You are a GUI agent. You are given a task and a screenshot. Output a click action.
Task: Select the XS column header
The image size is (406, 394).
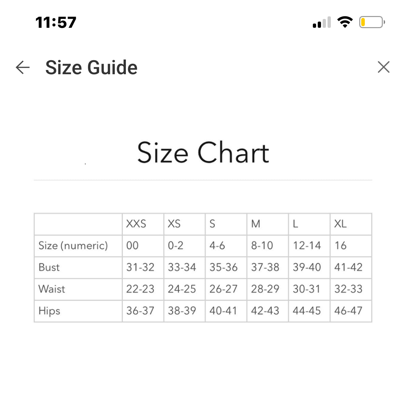point(184,224)
